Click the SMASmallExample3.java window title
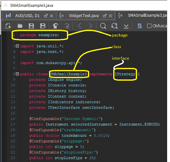 32,5
